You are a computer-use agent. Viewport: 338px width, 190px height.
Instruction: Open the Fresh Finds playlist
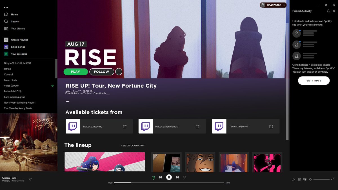click(x=10, y=80)
